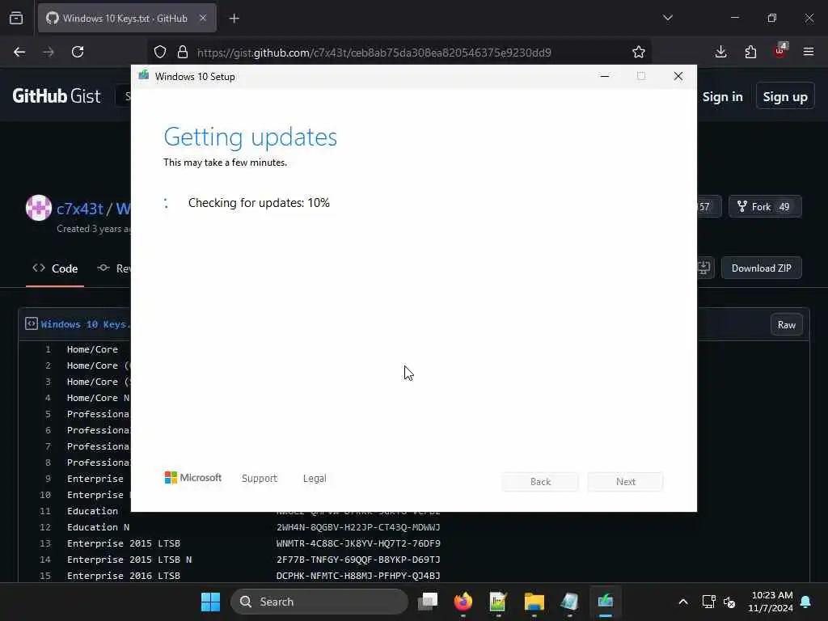Close the Windows 10 Setup window

tap(678, 76)
